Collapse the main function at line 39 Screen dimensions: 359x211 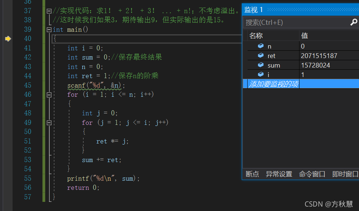(49, 30)
